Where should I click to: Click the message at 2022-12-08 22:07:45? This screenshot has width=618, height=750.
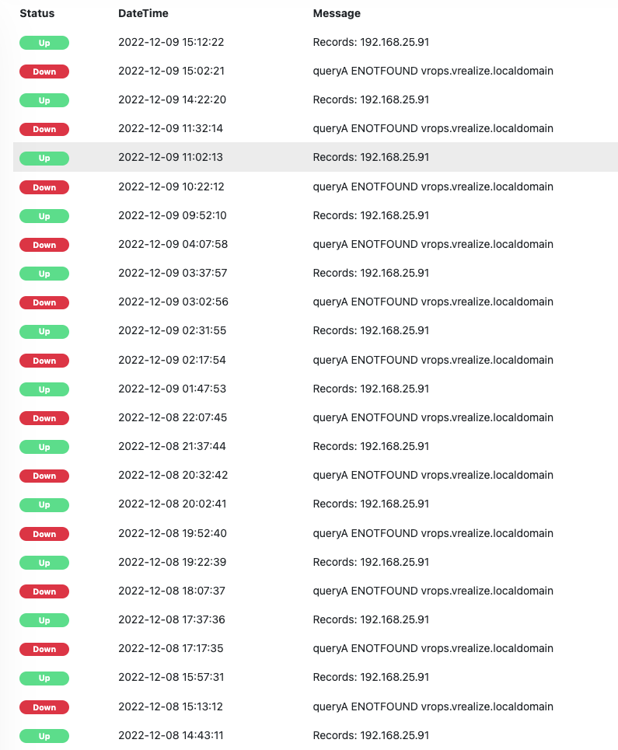tap(433, 417)
